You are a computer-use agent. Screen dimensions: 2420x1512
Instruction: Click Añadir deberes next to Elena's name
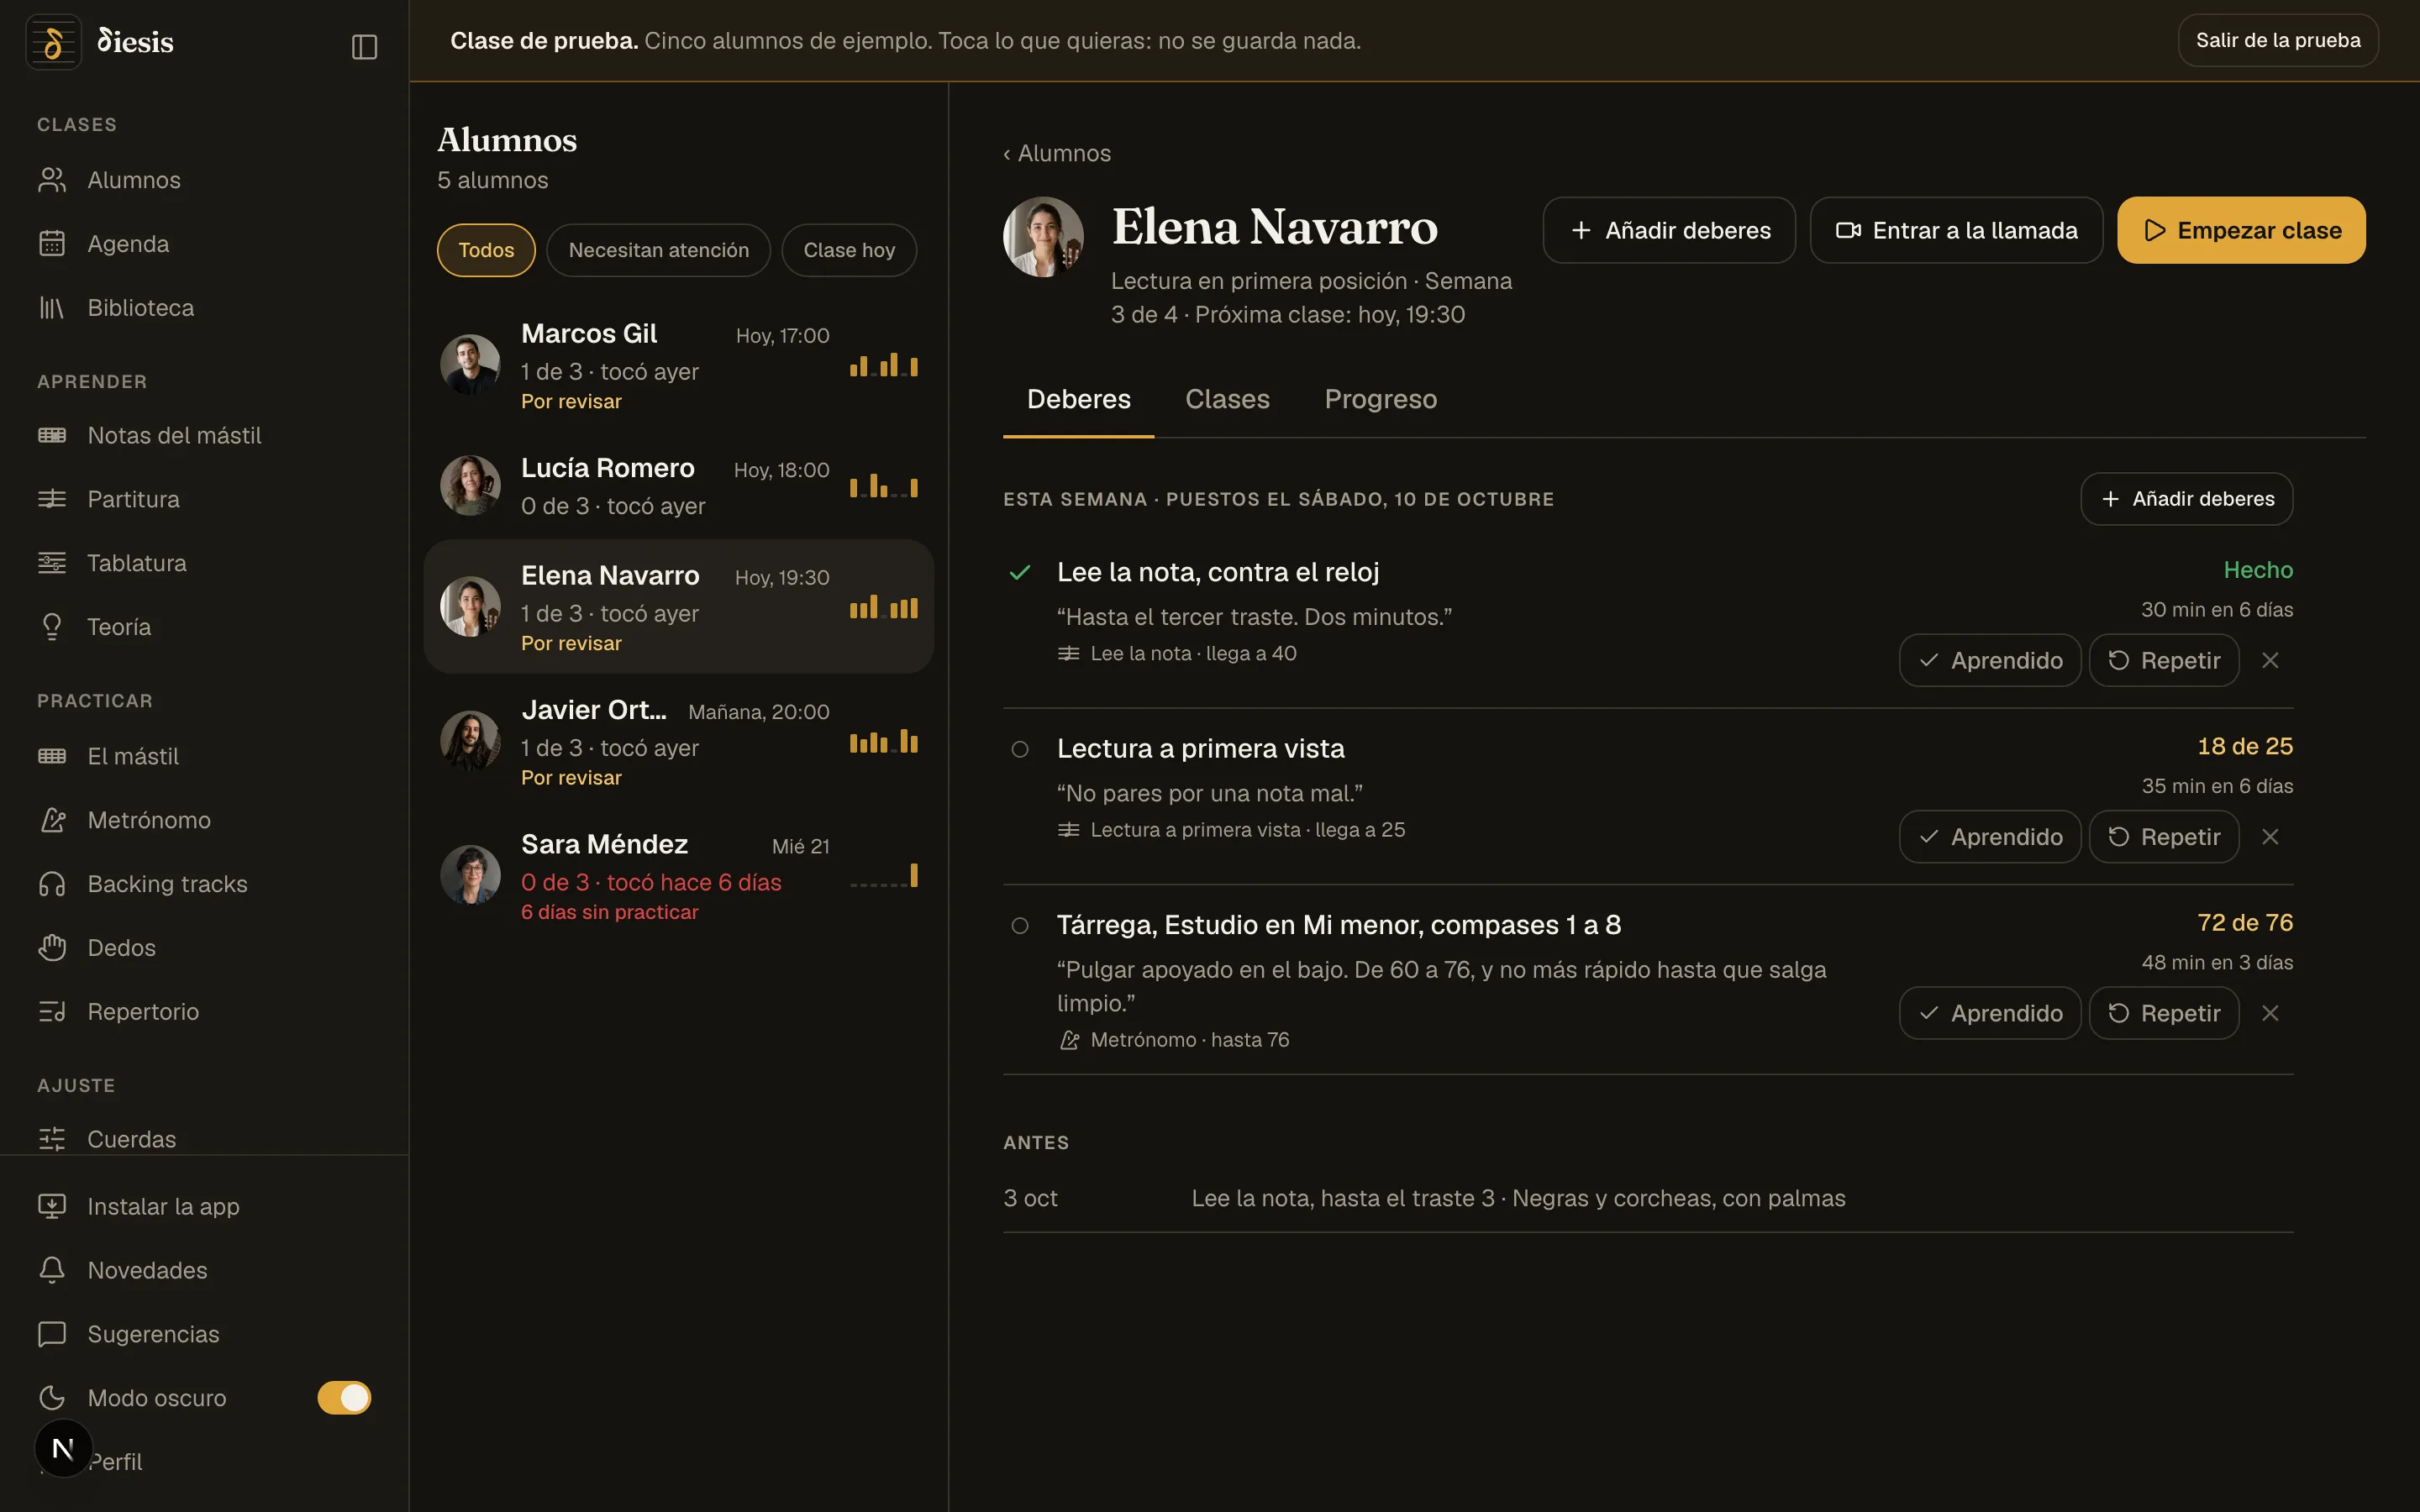(x=1669, y=230)
